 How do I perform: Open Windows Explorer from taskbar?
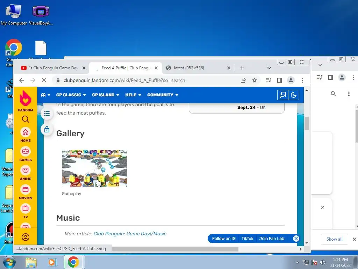(x=31, y=262)
